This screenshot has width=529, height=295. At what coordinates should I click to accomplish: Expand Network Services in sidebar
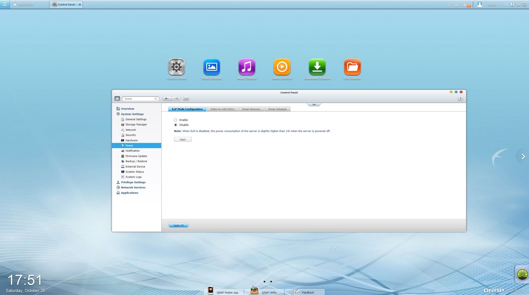pos(133,188)
